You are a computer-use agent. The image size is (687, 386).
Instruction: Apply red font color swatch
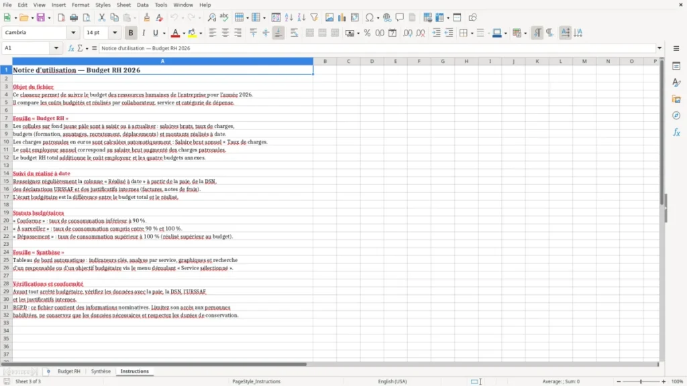[x=175, y=33]
